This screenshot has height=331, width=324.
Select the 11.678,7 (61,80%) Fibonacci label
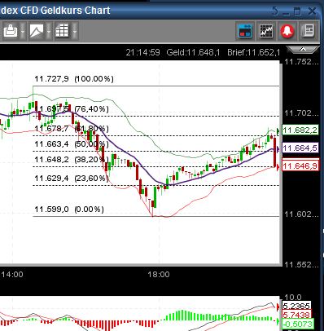click(72, 128)
